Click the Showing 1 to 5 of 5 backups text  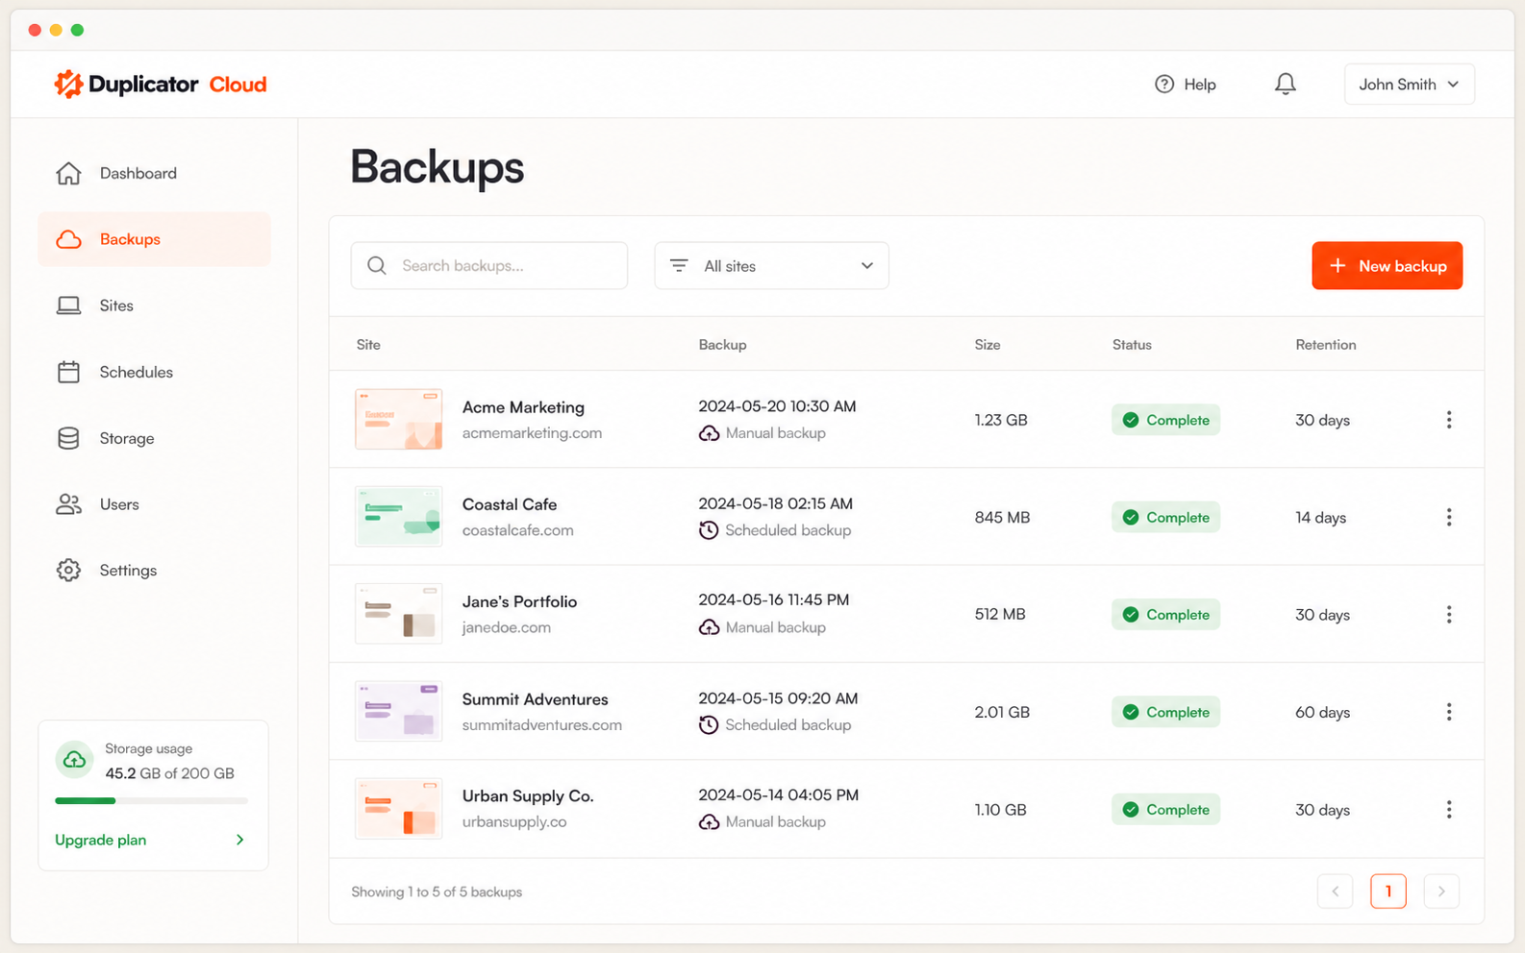point(437,892)
